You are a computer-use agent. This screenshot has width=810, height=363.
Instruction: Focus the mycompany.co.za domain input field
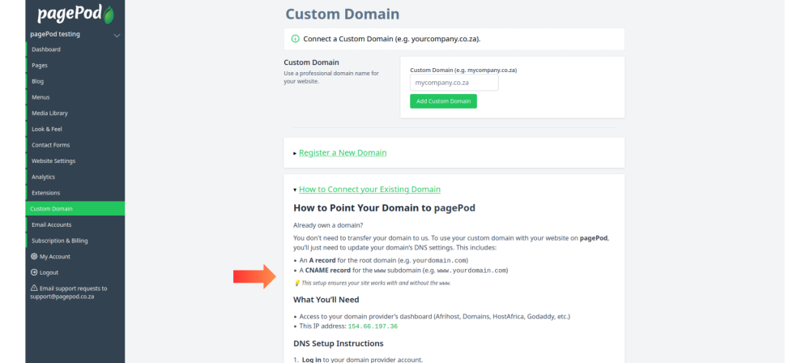point(454,82)
